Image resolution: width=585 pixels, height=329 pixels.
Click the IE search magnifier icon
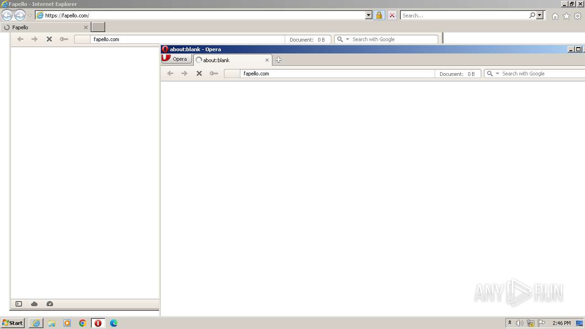pyautogui.click(x=532, y=15)
